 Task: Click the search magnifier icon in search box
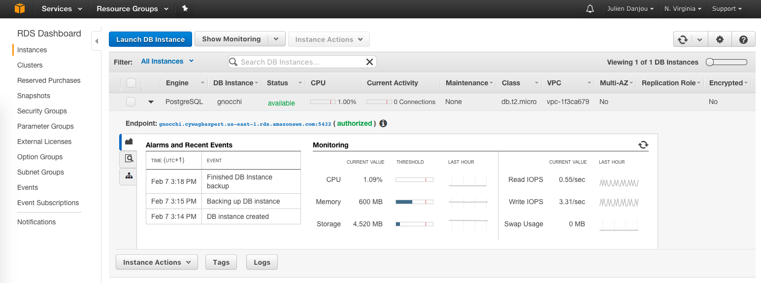pyautogui.click(x=234, y=62)
